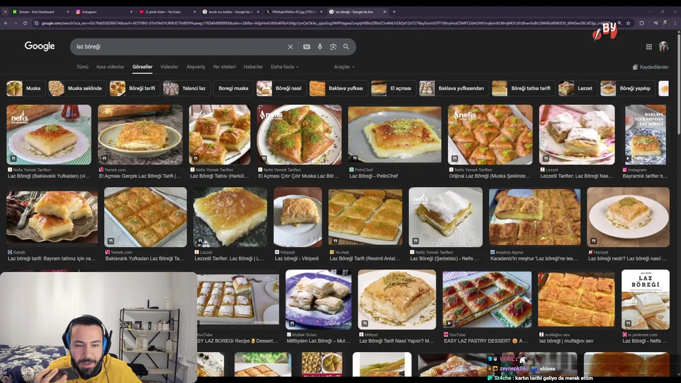Viewport: 681px width, 383px height.
Task: Start voice search with the microphone icon
Action: [x=320, y=47]
